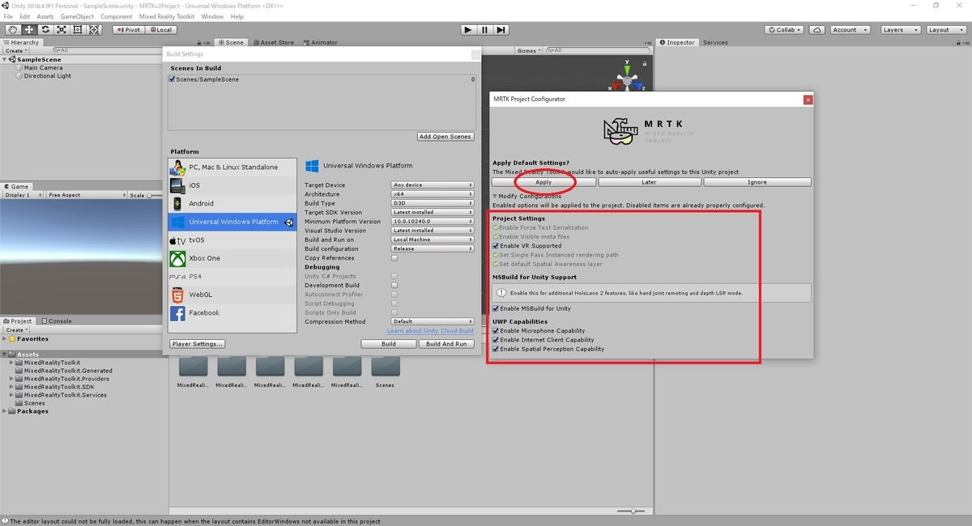This screenshot has width=972, height=526.
Task: Toggle Enable VR Supported checkbox
Action: click(496, 245)
